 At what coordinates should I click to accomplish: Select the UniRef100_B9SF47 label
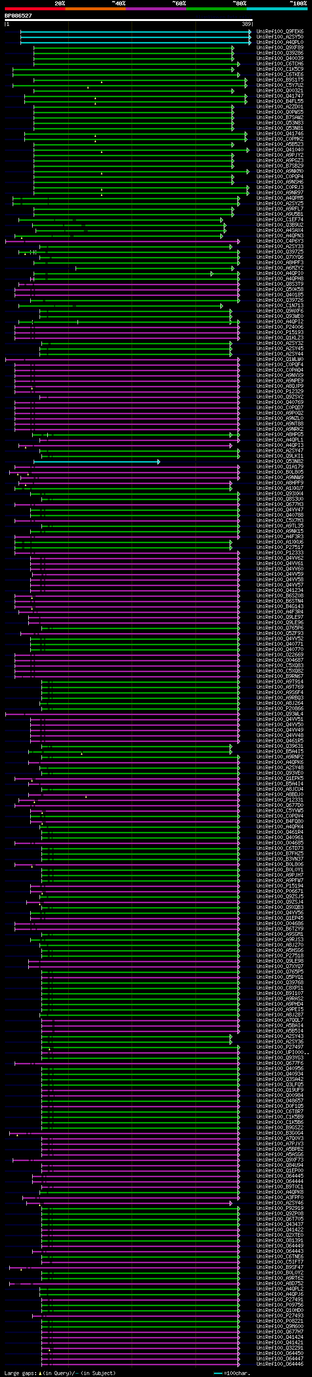tap(279, 1268)
